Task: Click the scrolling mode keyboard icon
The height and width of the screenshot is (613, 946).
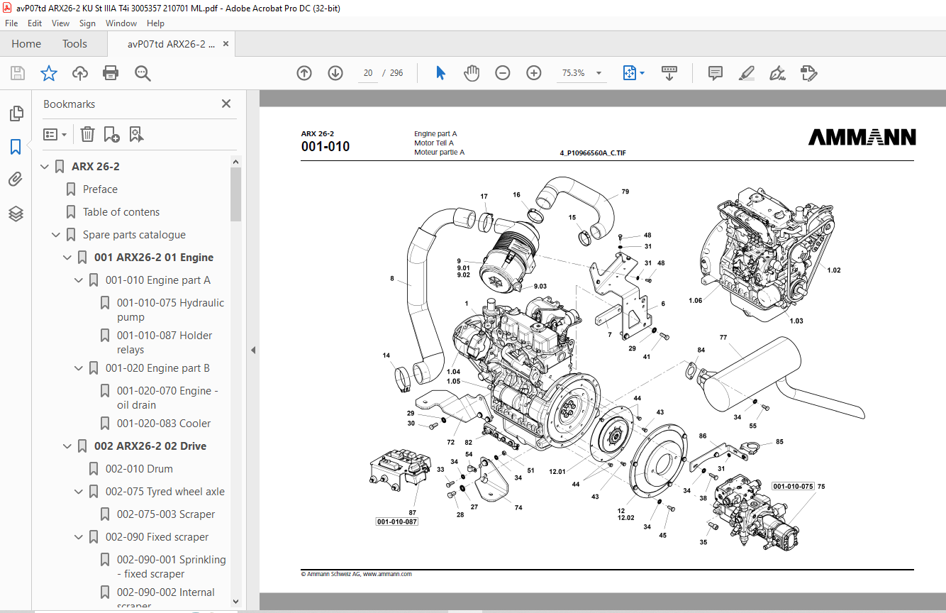Action: [x=669, y=73]
